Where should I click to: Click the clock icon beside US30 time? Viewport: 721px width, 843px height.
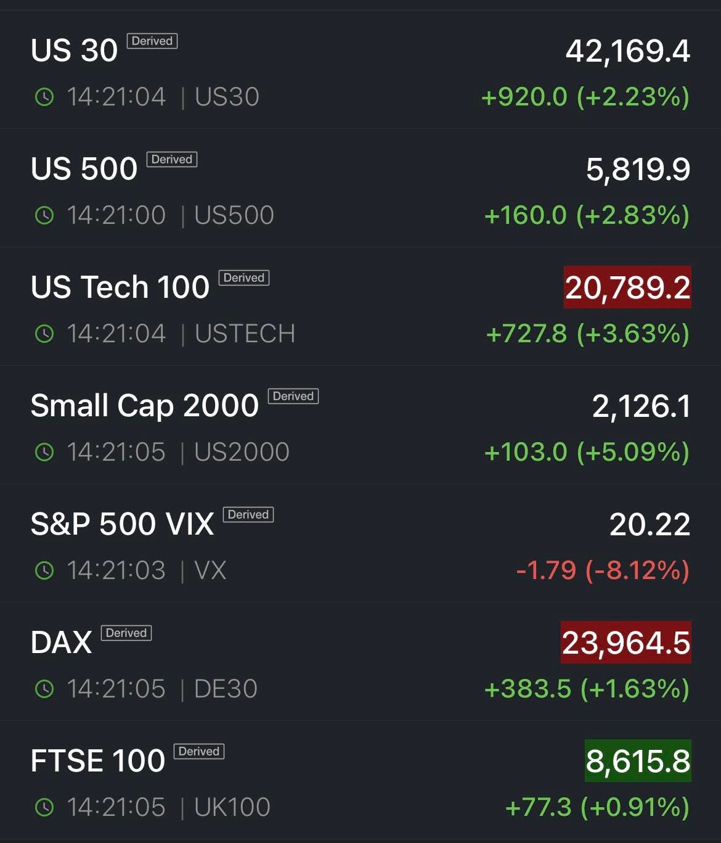pyautogui.click(x=44, y=97)
